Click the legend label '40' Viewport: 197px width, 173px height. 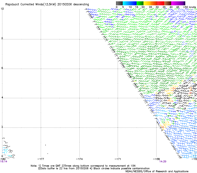click(x=171, y=7)
